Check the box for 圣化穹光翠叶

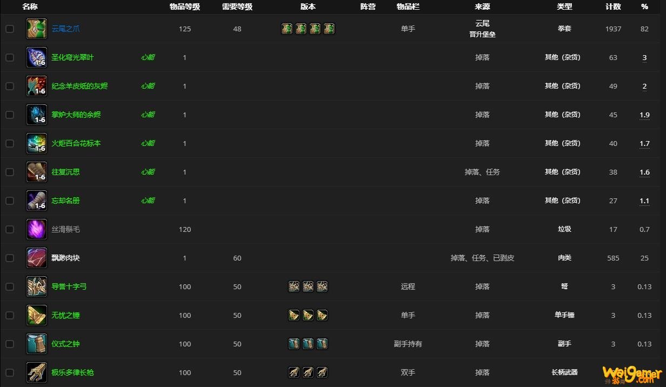pos(10,57)
